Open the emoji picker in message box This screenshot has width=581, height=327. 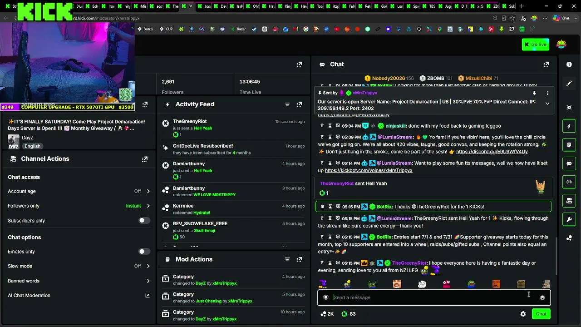[542, 298]
